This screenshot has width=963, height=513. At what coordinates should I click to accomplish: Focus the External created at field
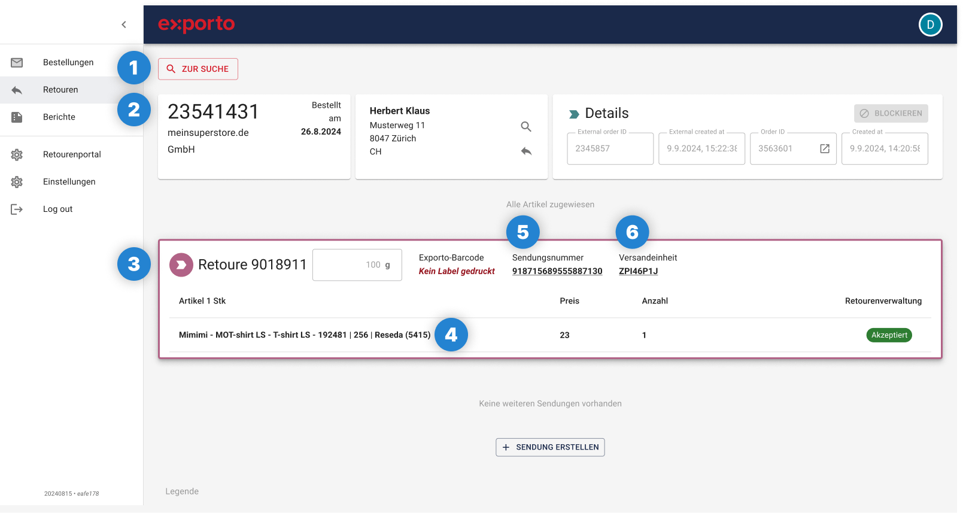(701, 148)
